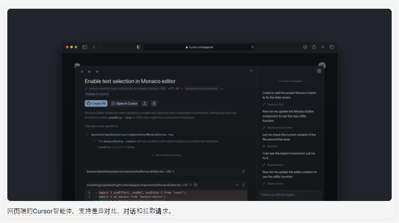This screenshot has width=399, height=223.
Task: Open the Replaced text 2 times step
Action: coord(277,128)
